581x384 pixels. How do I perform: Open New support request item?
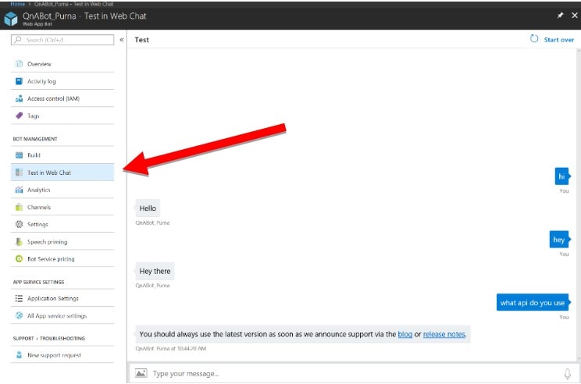point(62,355)
